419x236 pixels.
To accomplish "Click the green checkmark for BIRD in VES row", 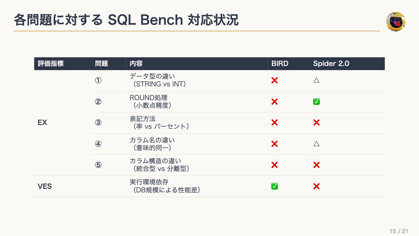I will [x=274, y=186].
